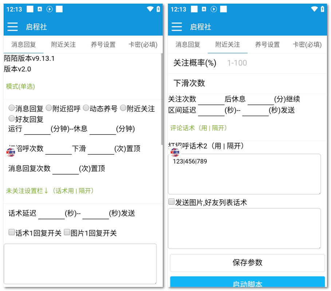
Task: Click the text area containing 123|456|789
Action: point(244,174)
